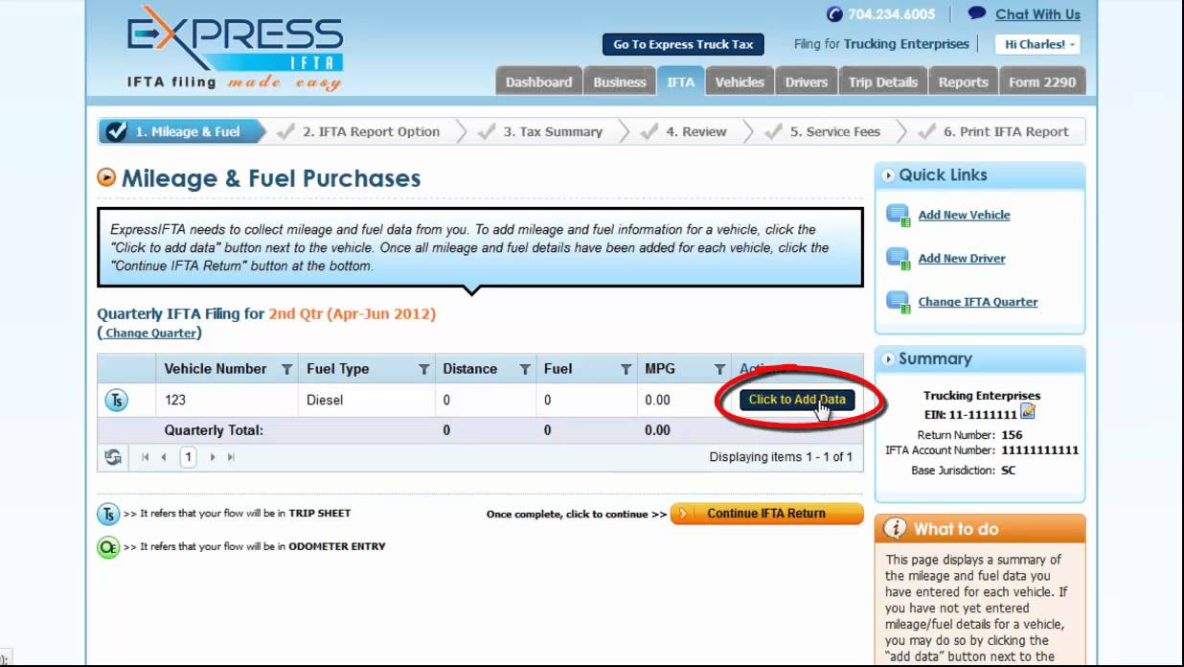Viewport: 1184px width, 667px height.
Task: Click the Trucking Enterprises filing name
Action: [906, 44]
